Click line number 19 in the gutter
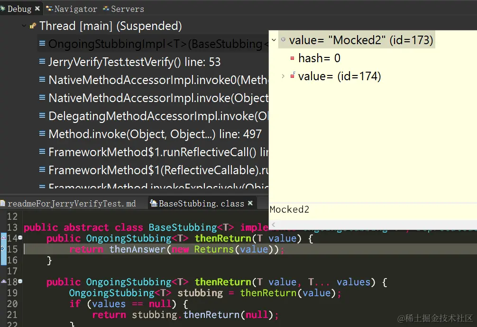Screen dimensions: 477x327 (x=12, y=293)
